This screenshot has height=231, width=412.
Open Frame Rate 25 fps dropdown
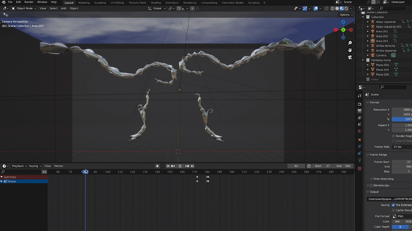click(402, 147)
